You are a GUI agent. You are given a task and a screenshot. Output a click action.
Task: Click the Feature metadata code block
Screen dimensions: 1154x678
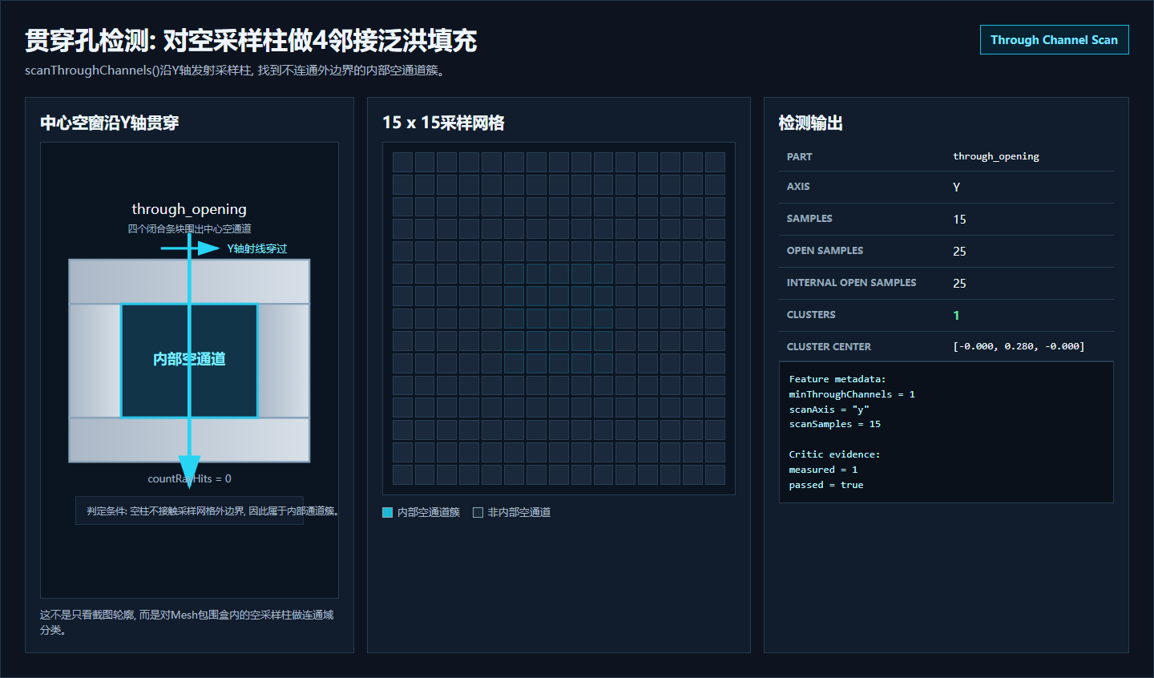point(946,433)
